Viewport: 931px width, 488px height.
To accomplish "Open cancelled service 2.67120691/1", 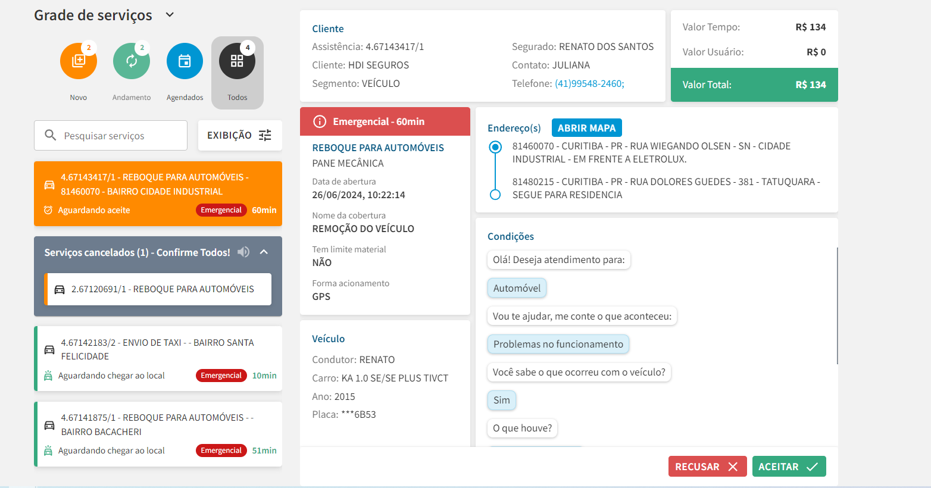I will 158,289.
